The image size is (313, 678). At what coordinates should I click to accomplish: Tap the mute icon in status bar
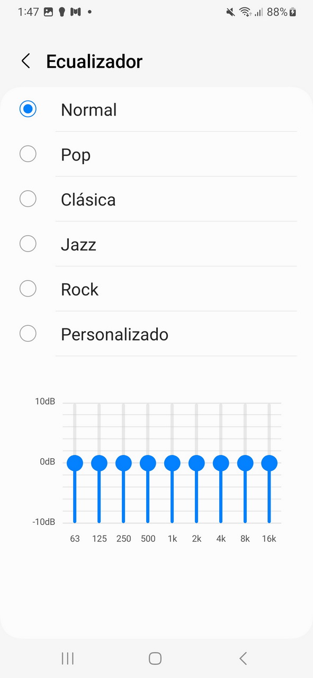[230, 12]
